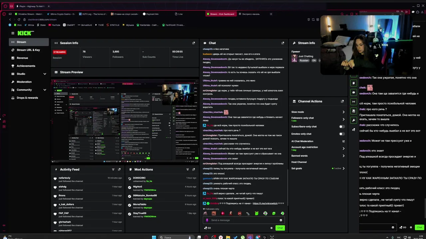
Task: Click the channel actions icon in side strip
Action: (x=354, y=111)
